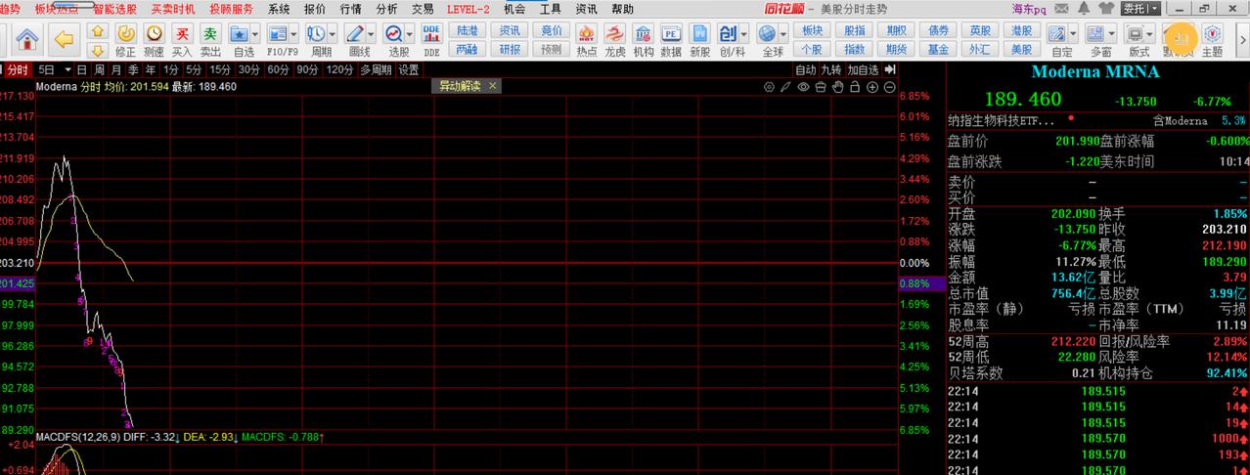Open the DDE analysis icon

[431, 33]
